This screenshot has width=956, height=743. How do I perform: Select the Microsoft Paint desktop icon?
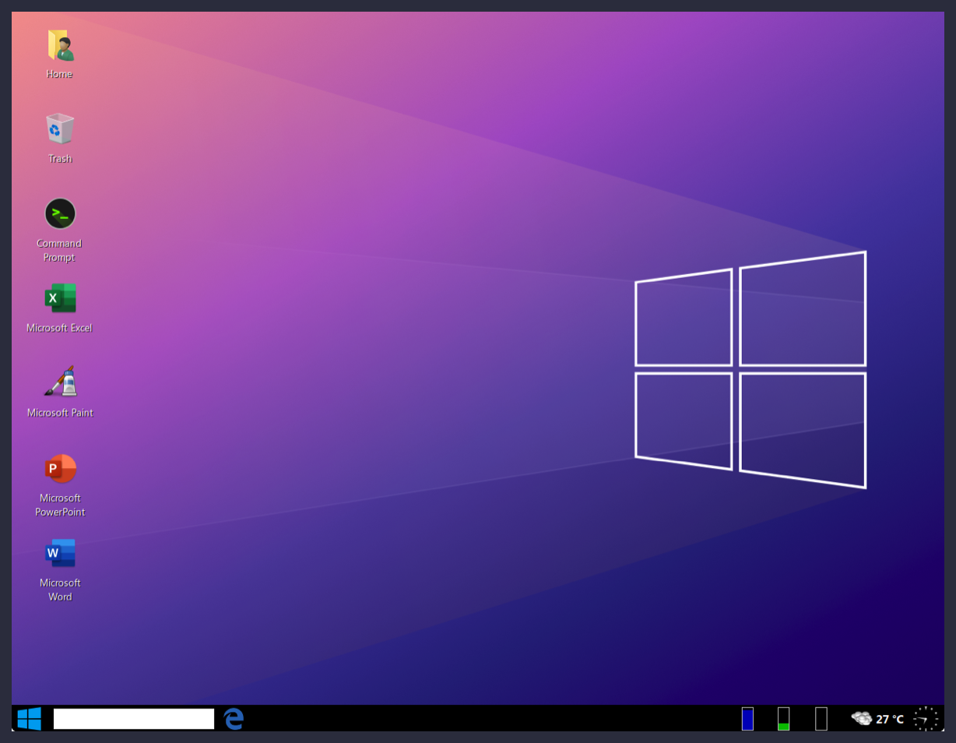(60, 382)
